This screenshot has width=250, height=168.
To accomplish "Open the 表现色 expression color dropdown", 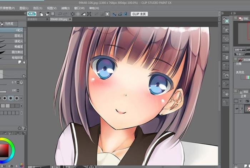I will (245, 77).
